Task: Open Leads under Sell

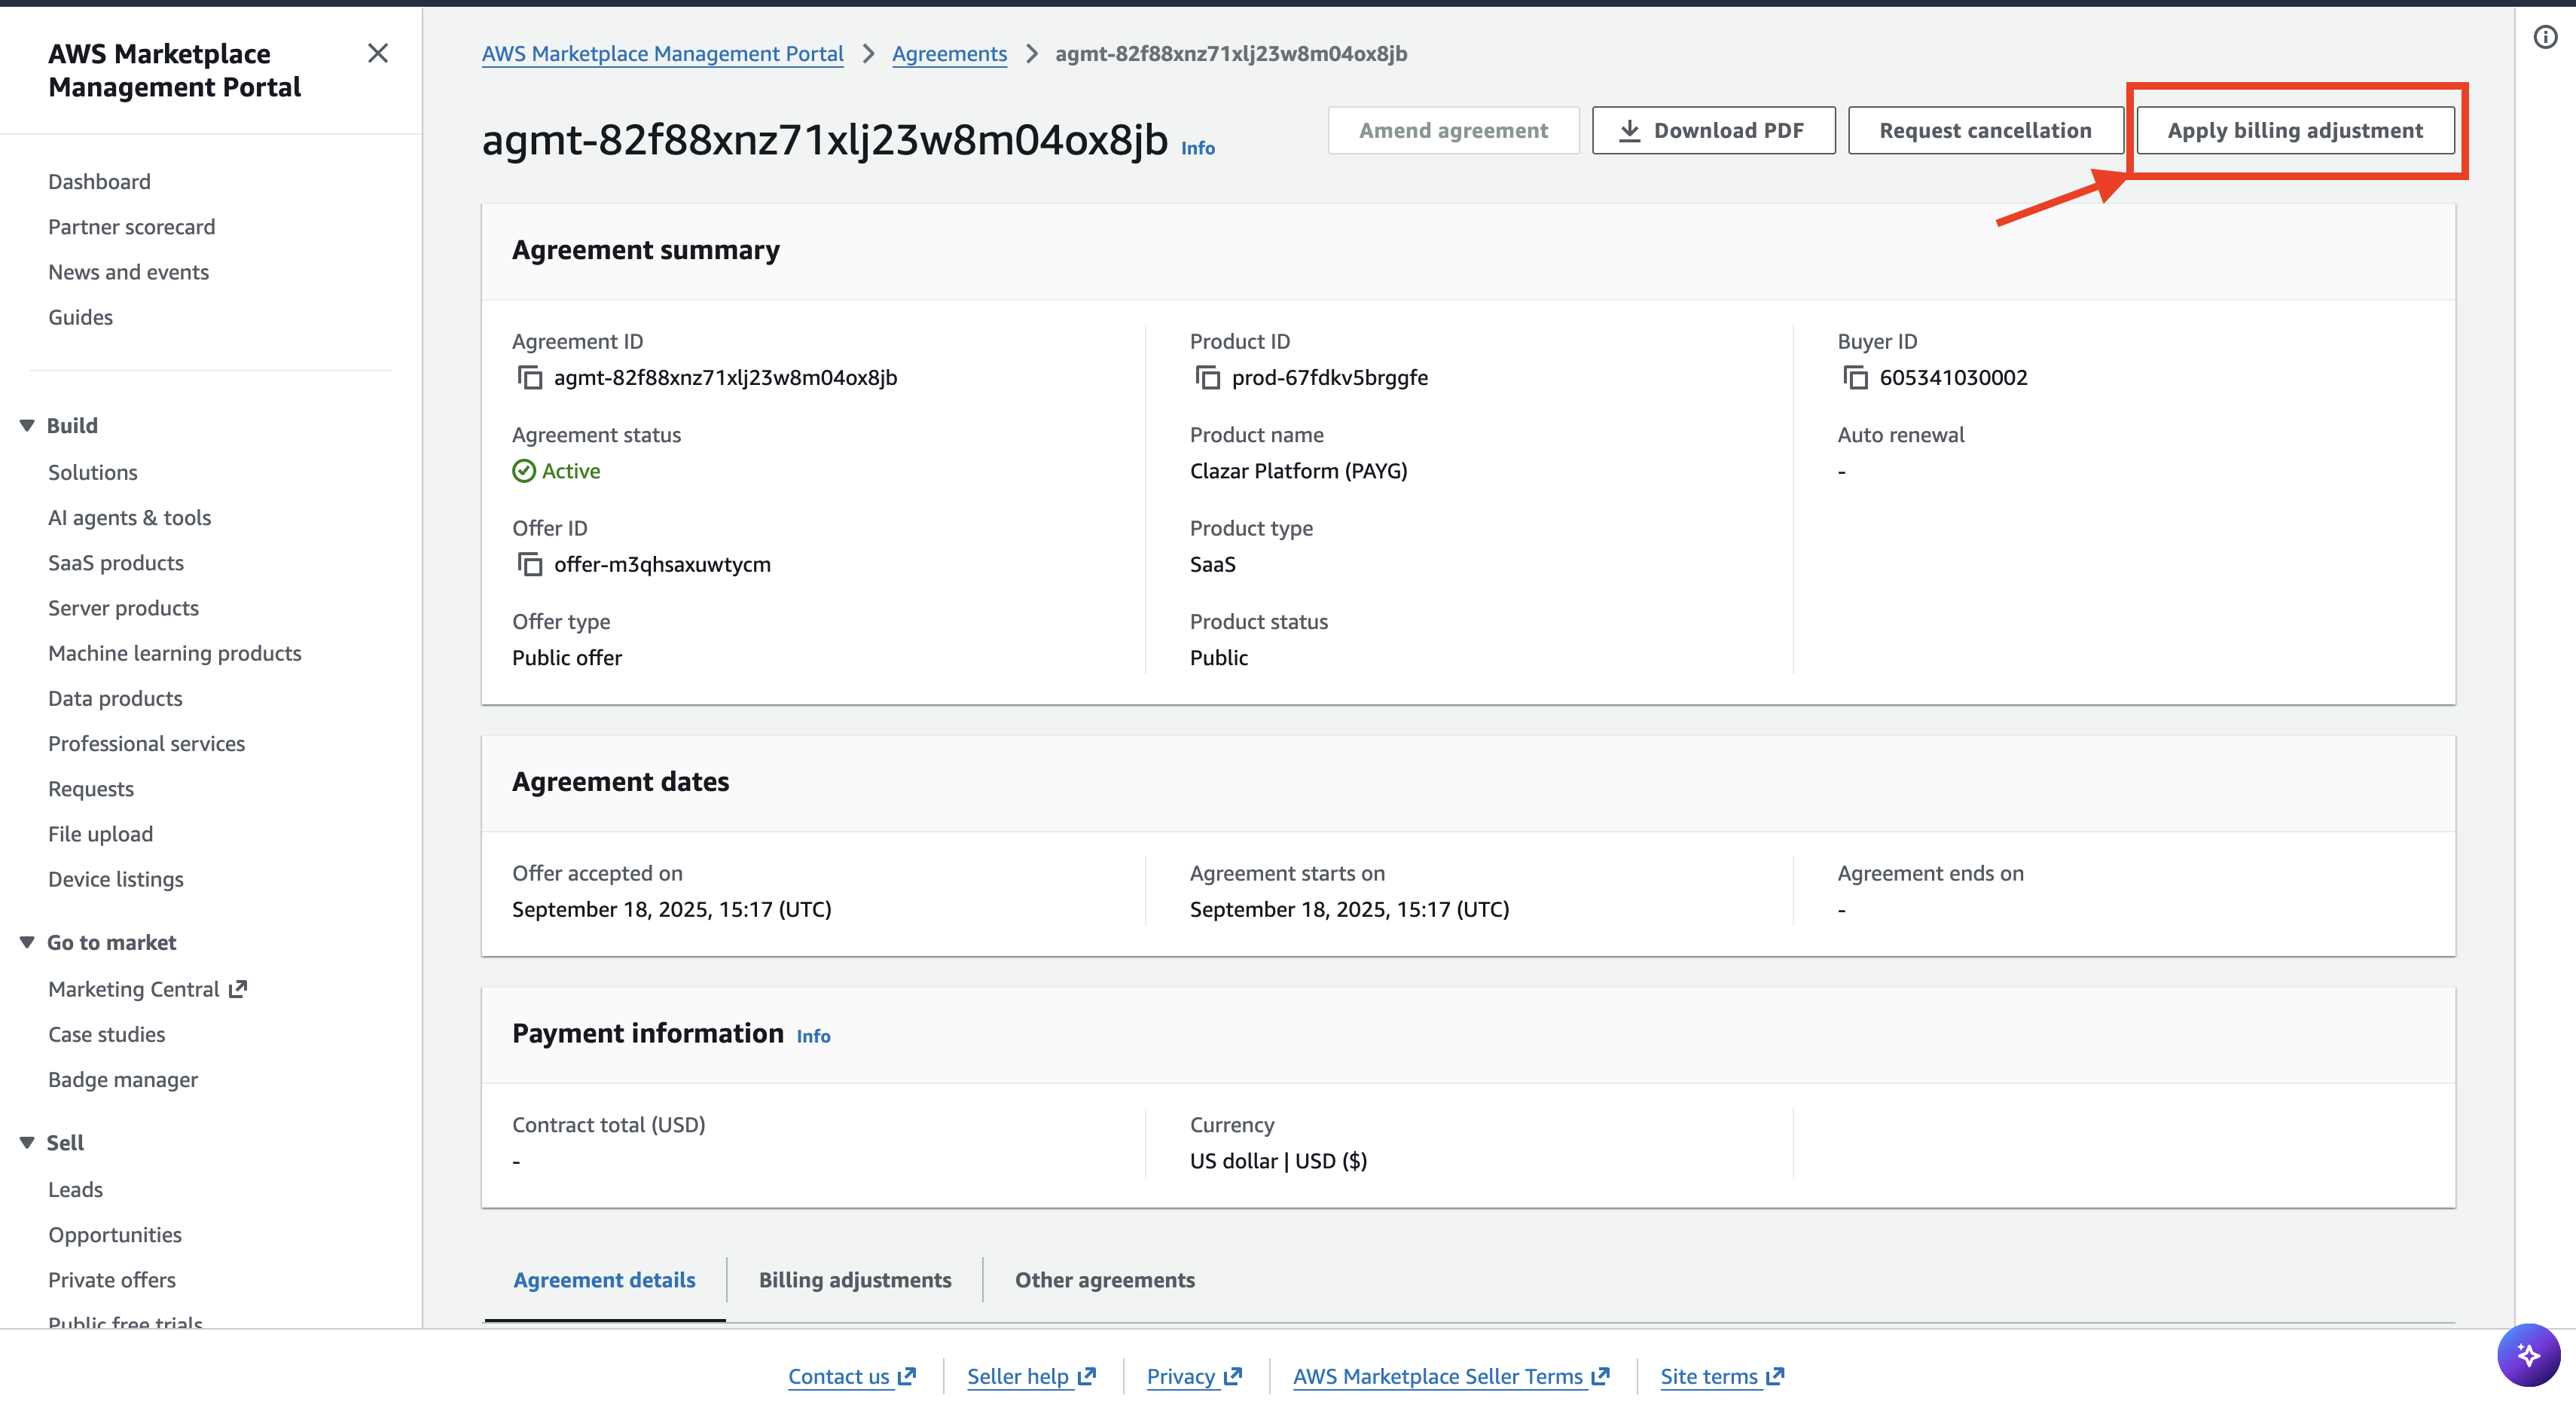Action: (75, 1190)
